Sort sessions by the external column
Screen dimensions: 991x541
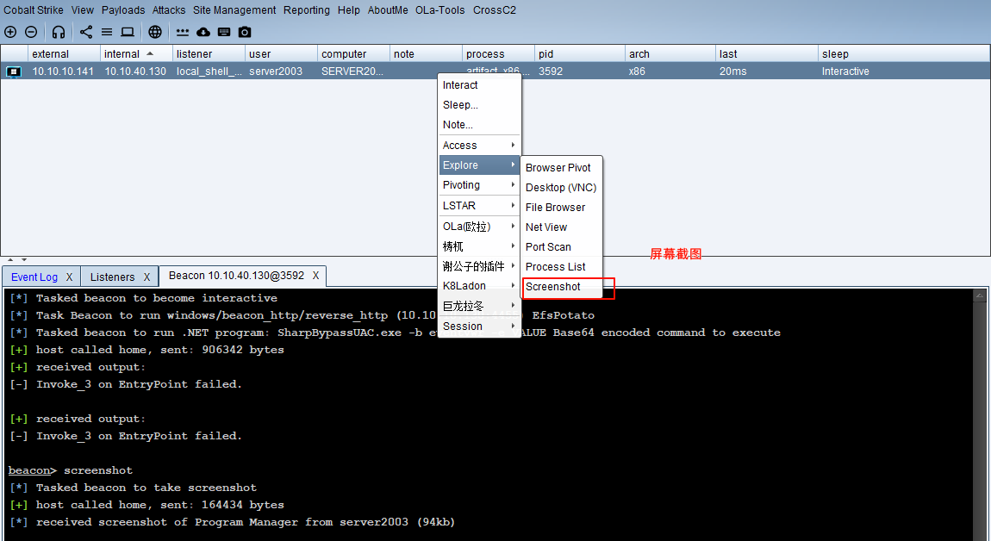(x=64, y=53)
